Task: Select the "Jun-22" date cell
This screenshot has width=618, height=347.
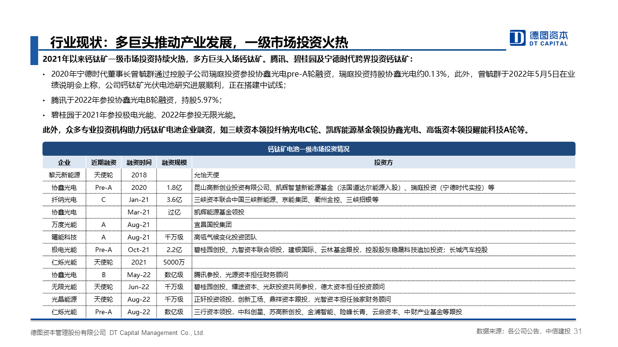Action: 139,287
